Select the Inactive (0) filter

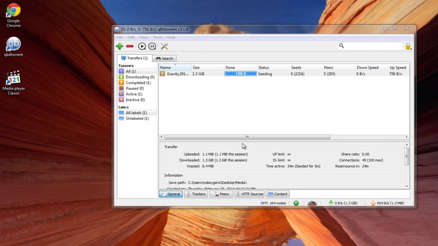(x=137, y=100)
